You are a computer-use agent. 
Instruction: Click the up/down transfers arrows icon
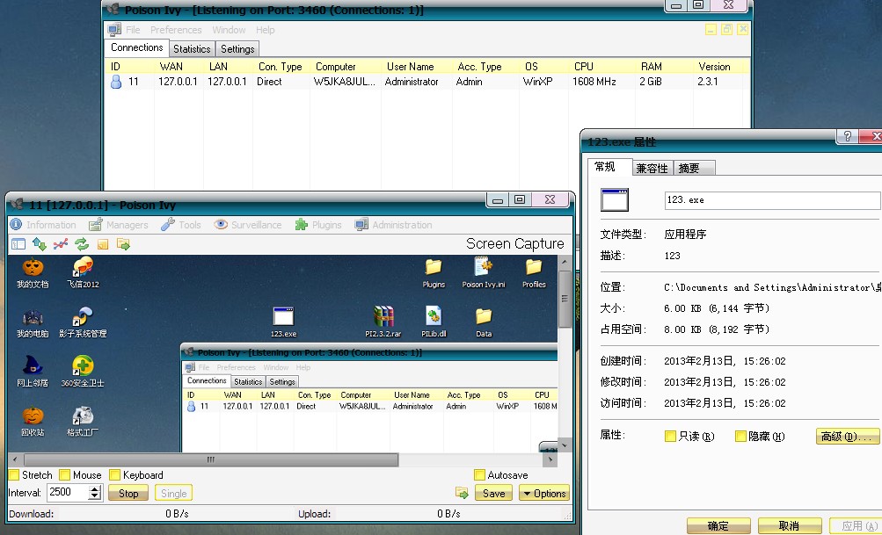40,244
